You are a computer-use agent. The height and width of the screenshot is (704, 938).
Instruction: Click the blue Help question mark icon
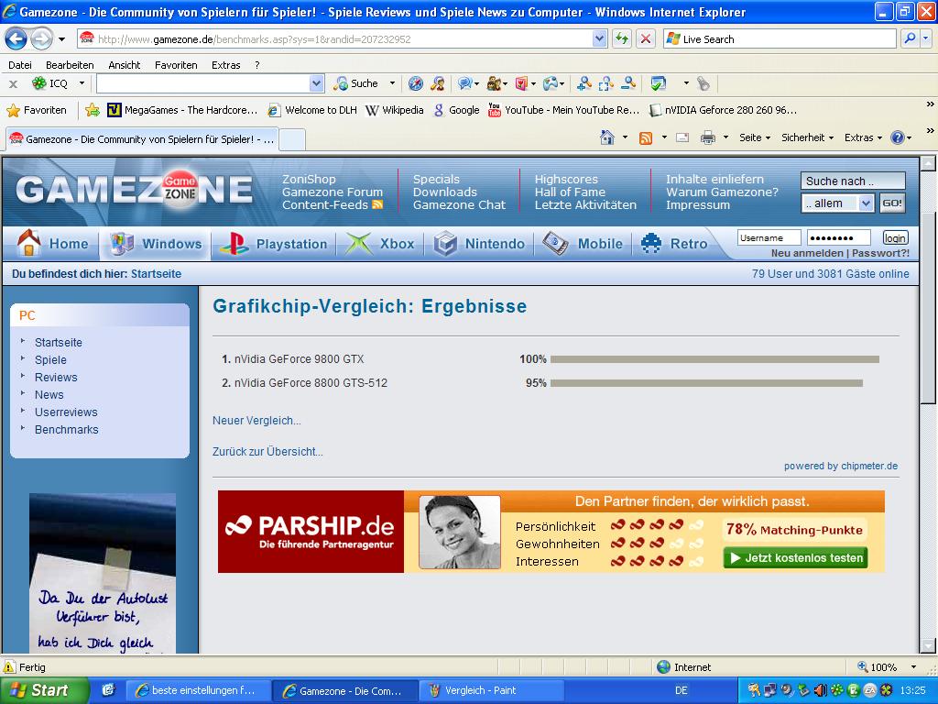898,137
